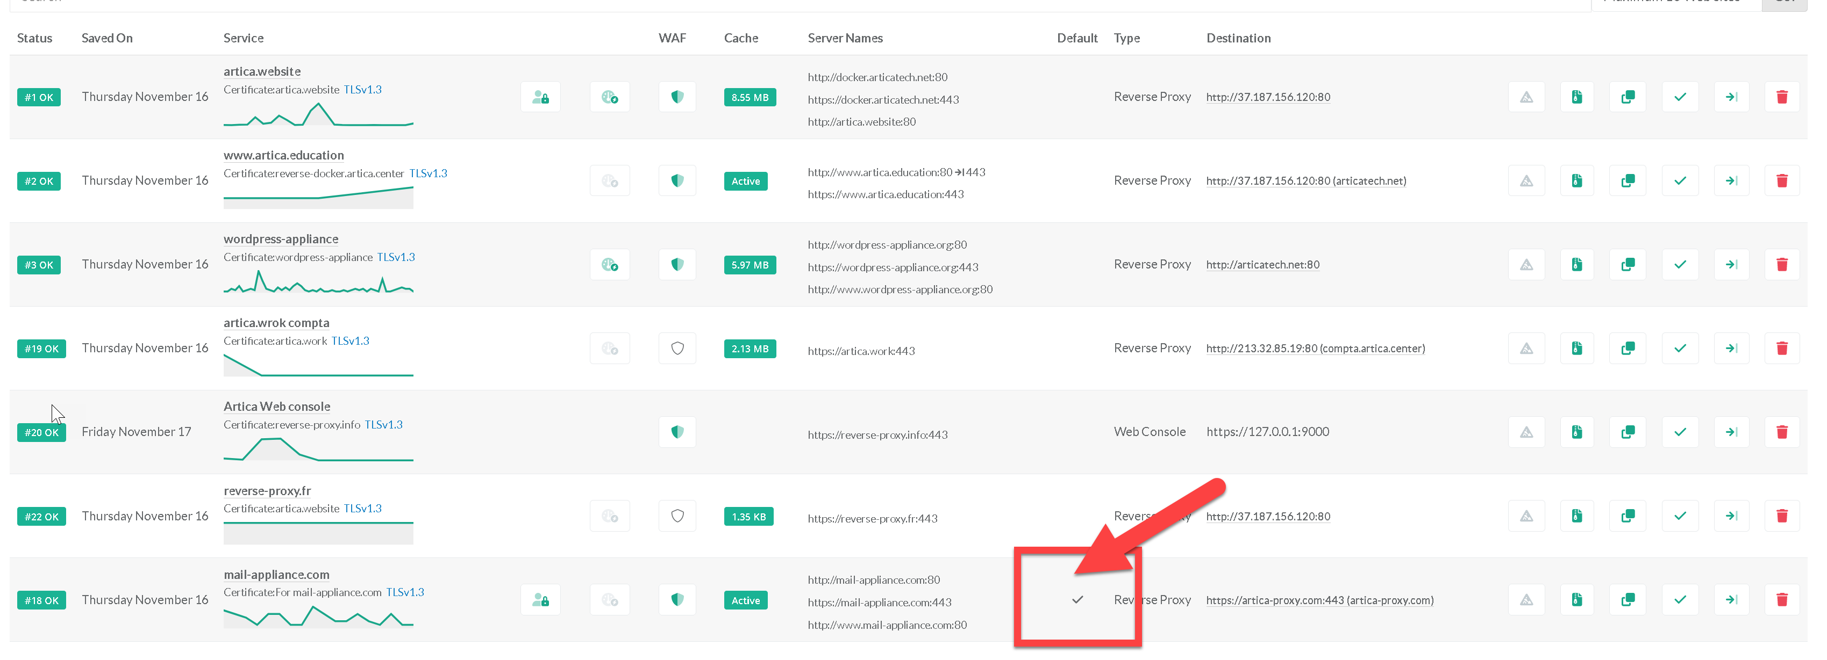Screen dimensions: 1827x660
Task: Click the 8.55 MB cache badge
Action: [750, 98]
